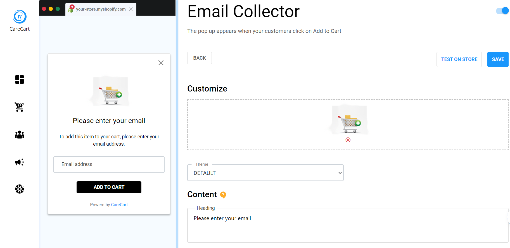This screenshot has height=248, width=510.
Task: Open the customers group icon in sidebar
Action: (20, 135)
